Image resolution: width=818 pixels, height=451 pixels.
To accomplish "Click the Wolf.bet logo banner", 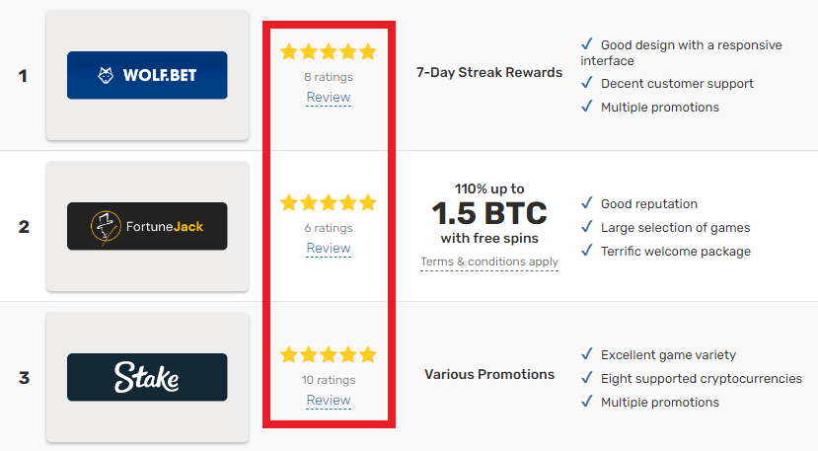I will (147, 75).
